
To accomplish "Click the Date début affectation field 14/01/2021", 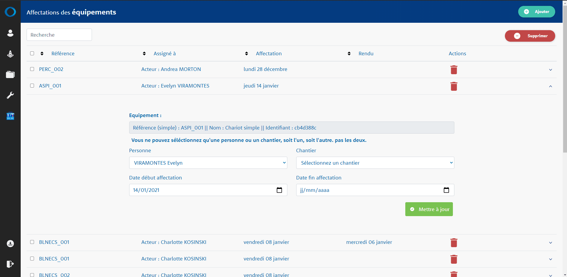I will (x=208, y=190).
